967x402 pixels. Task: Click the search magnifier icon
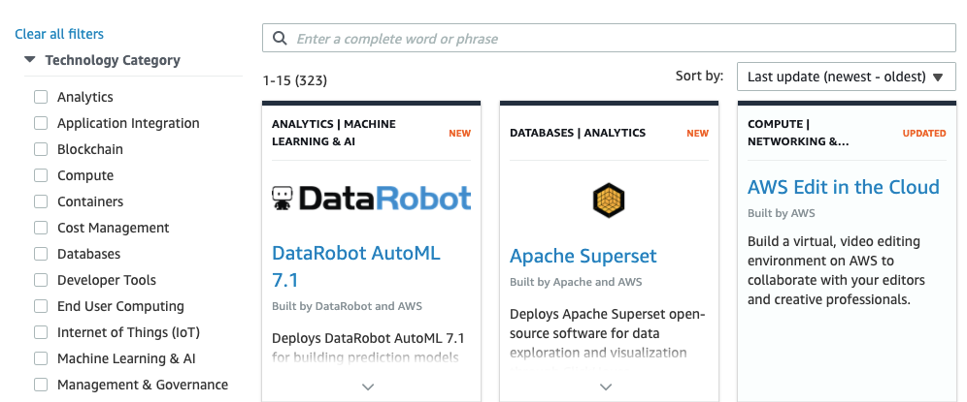click(280, 39)
